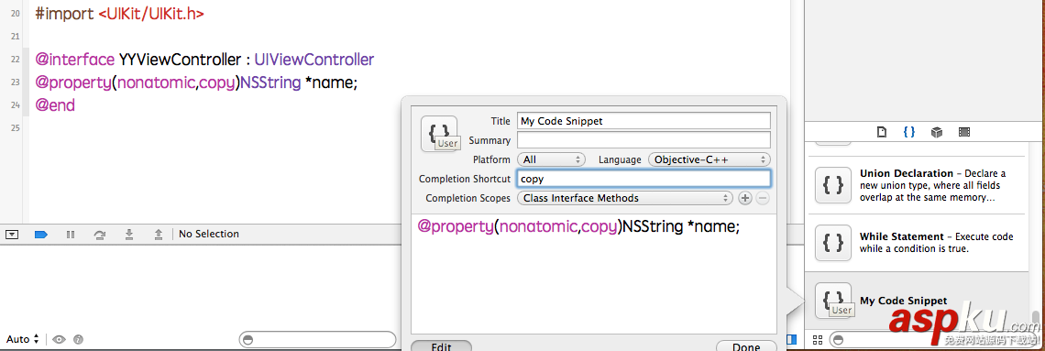Click the snippet Summary field
1045x351 pixels.
tap(643, 140)
